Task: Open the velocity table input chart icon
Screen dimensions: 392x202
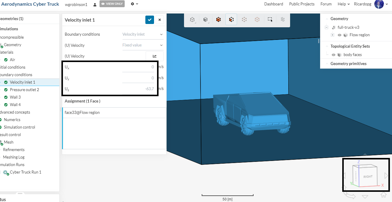Action: click(x=154, y=56)
